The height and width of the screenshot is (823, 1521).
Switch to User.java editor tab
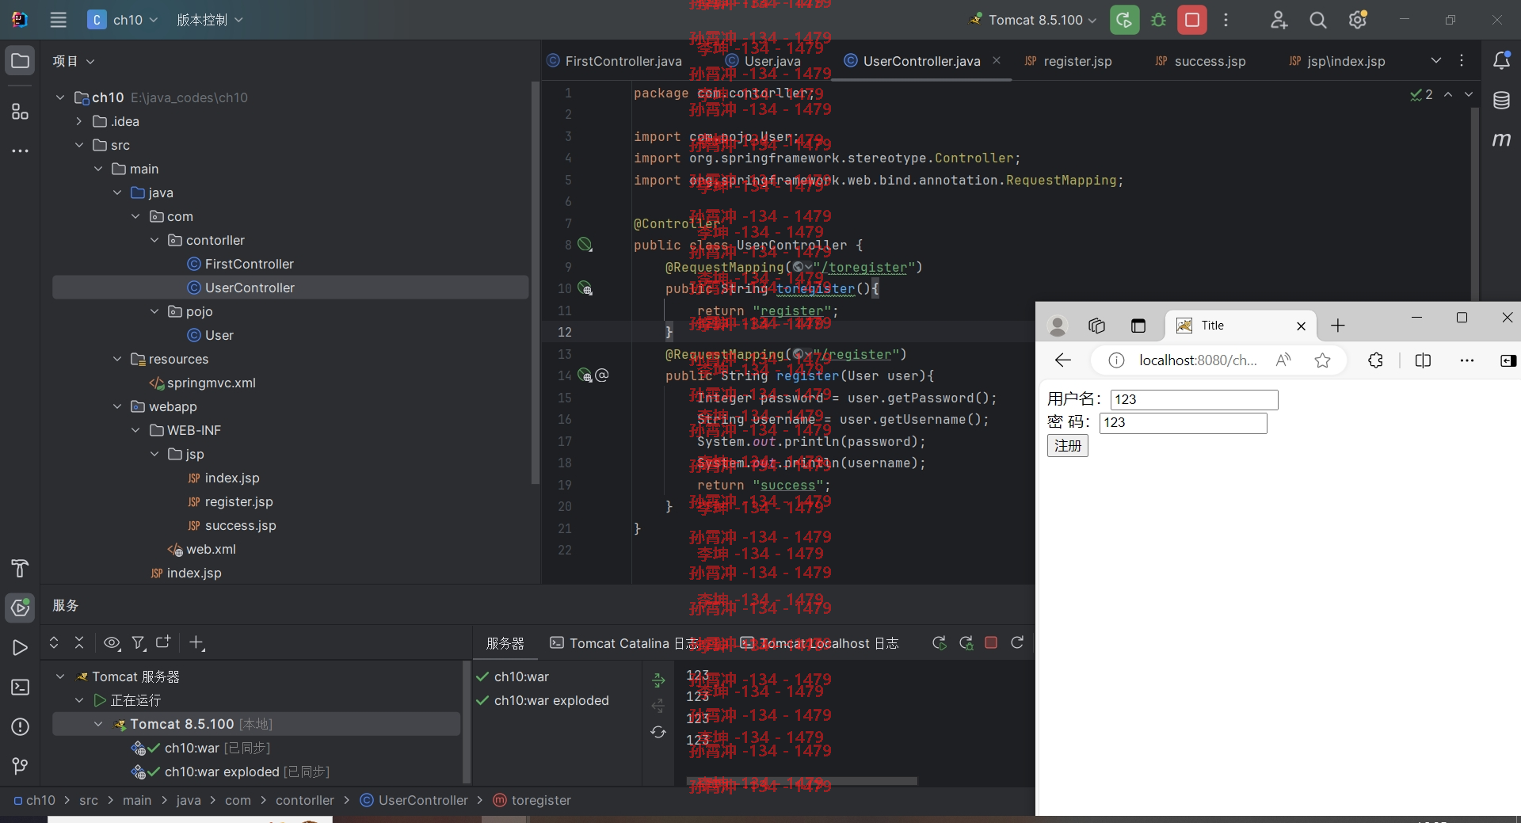(763, 61)
